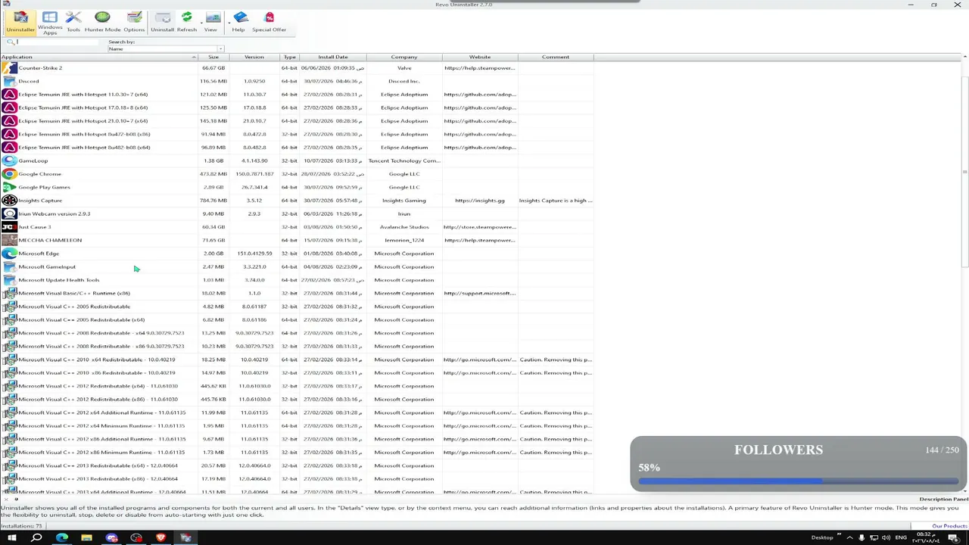Select the Google Play Games icon
The height and width of the screenshot is (545, 969).
point(9,187)
